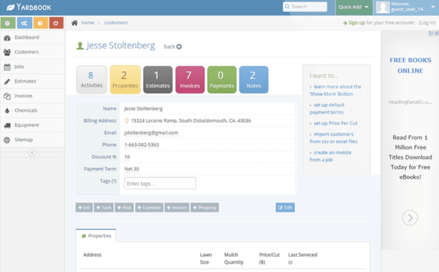Click the blue settings gears icon
Viewport: 439px width, 272px height.
pyautogui.click(x=24, y=23)
